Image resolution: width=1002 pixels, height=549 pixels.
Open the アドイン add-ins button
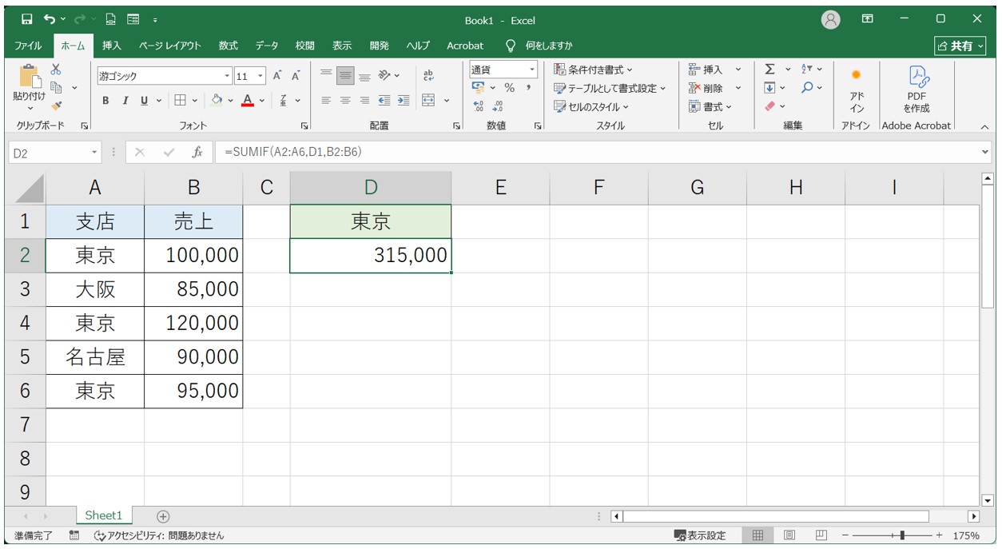click(x=856, y=90)
